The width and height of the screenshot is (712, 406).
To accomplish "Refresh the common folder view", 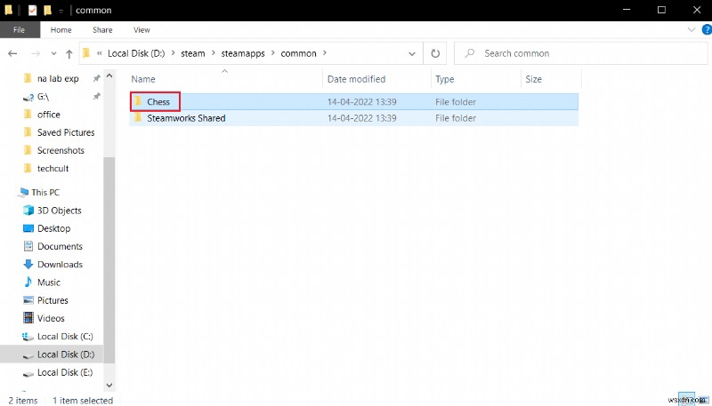I will click(x=435, y=53).
